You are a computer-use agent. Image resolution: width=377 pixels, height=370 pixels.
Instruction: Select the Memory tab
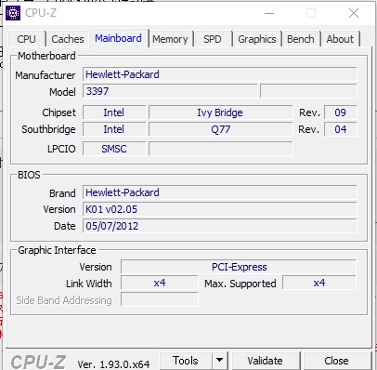click(170, 39)
